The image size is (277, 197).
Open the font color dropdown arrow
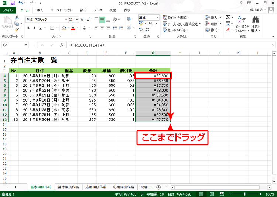(x=78, y=28)
